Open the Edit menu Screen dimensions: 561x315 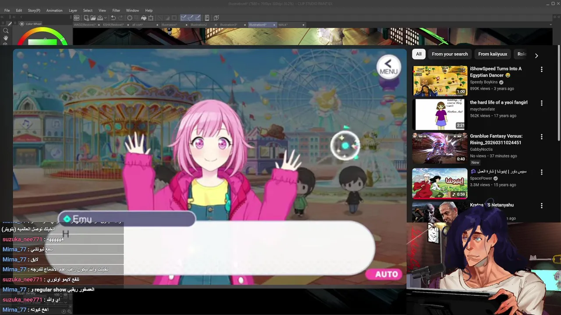point(19,10)
